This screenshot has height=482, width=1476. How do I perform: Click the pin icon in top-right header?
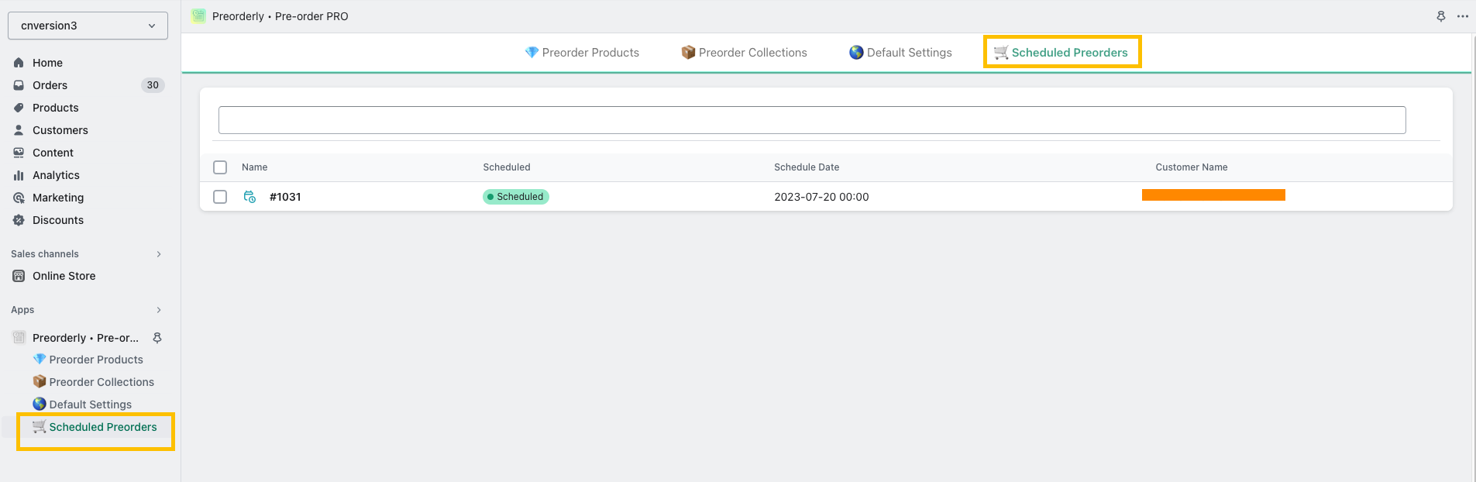click(1440, 16)
